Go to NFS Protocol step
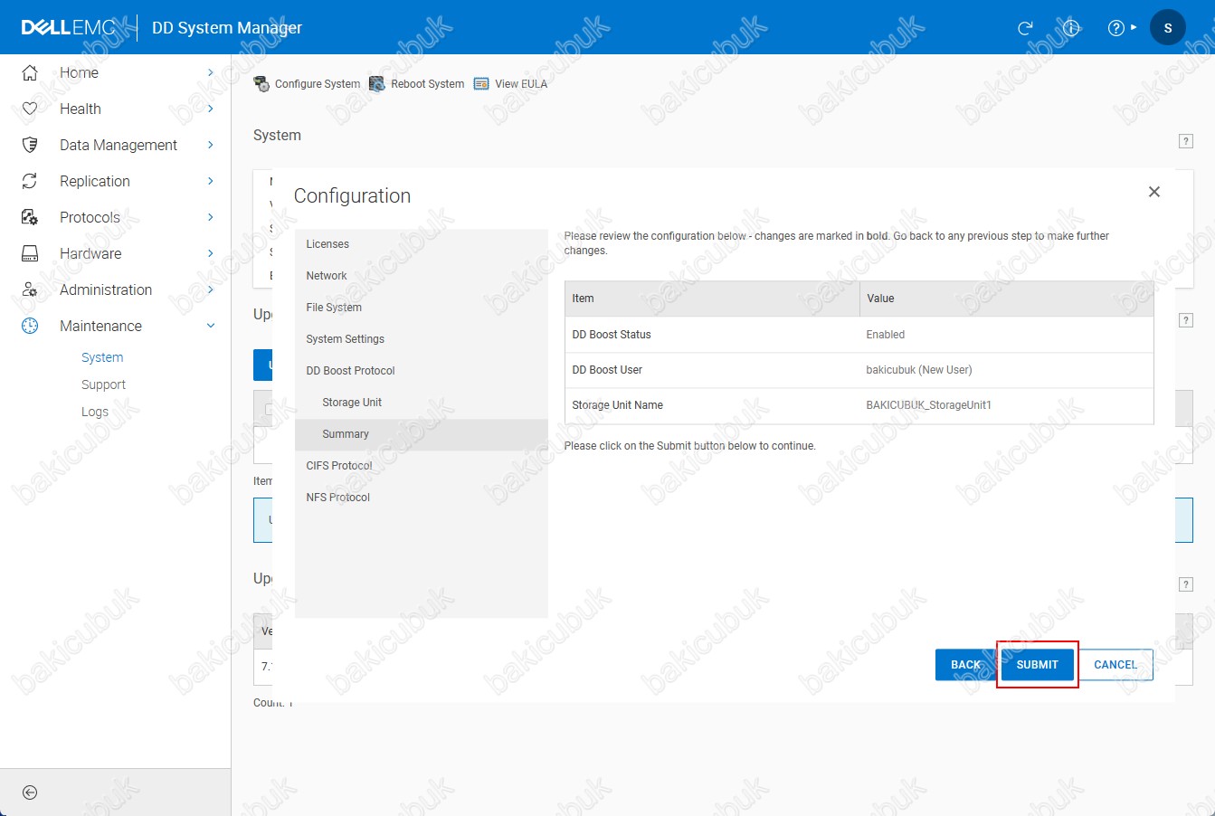The width and height of the screenshot is (1215, 816). (422, 498)
